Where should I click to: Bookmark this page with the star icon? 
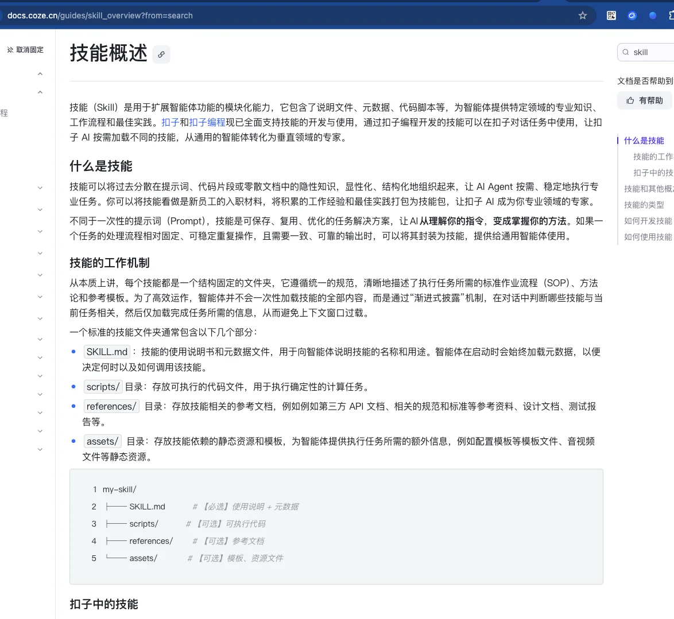583,16
